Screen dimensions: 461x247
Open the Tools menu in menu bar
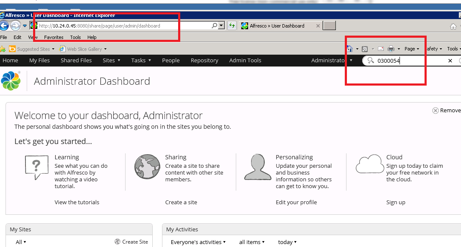75,37
